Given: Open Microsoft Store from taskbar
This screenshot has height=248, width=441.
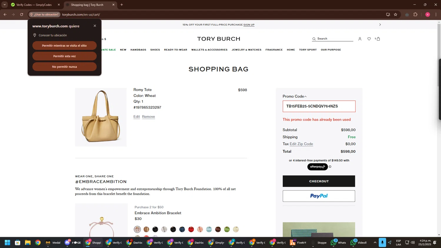Looking at the screenshot, I should click(18, 242).
